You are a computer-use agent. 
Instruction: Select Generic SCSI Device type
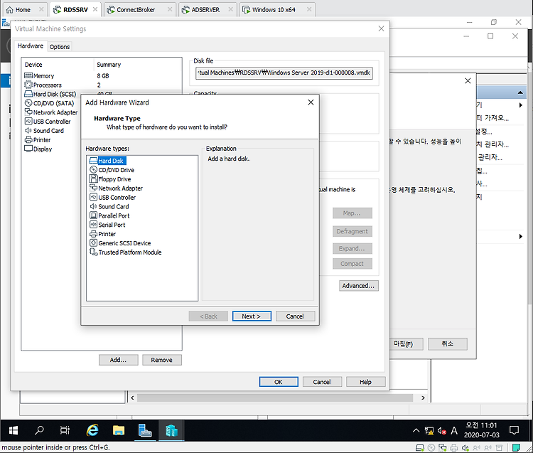pyautogui.click(x=120, y=243)
